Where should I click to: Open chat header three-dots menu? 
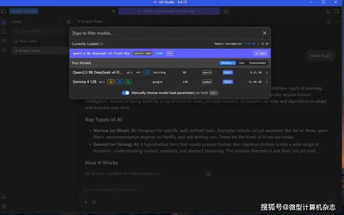click(337, 22)
